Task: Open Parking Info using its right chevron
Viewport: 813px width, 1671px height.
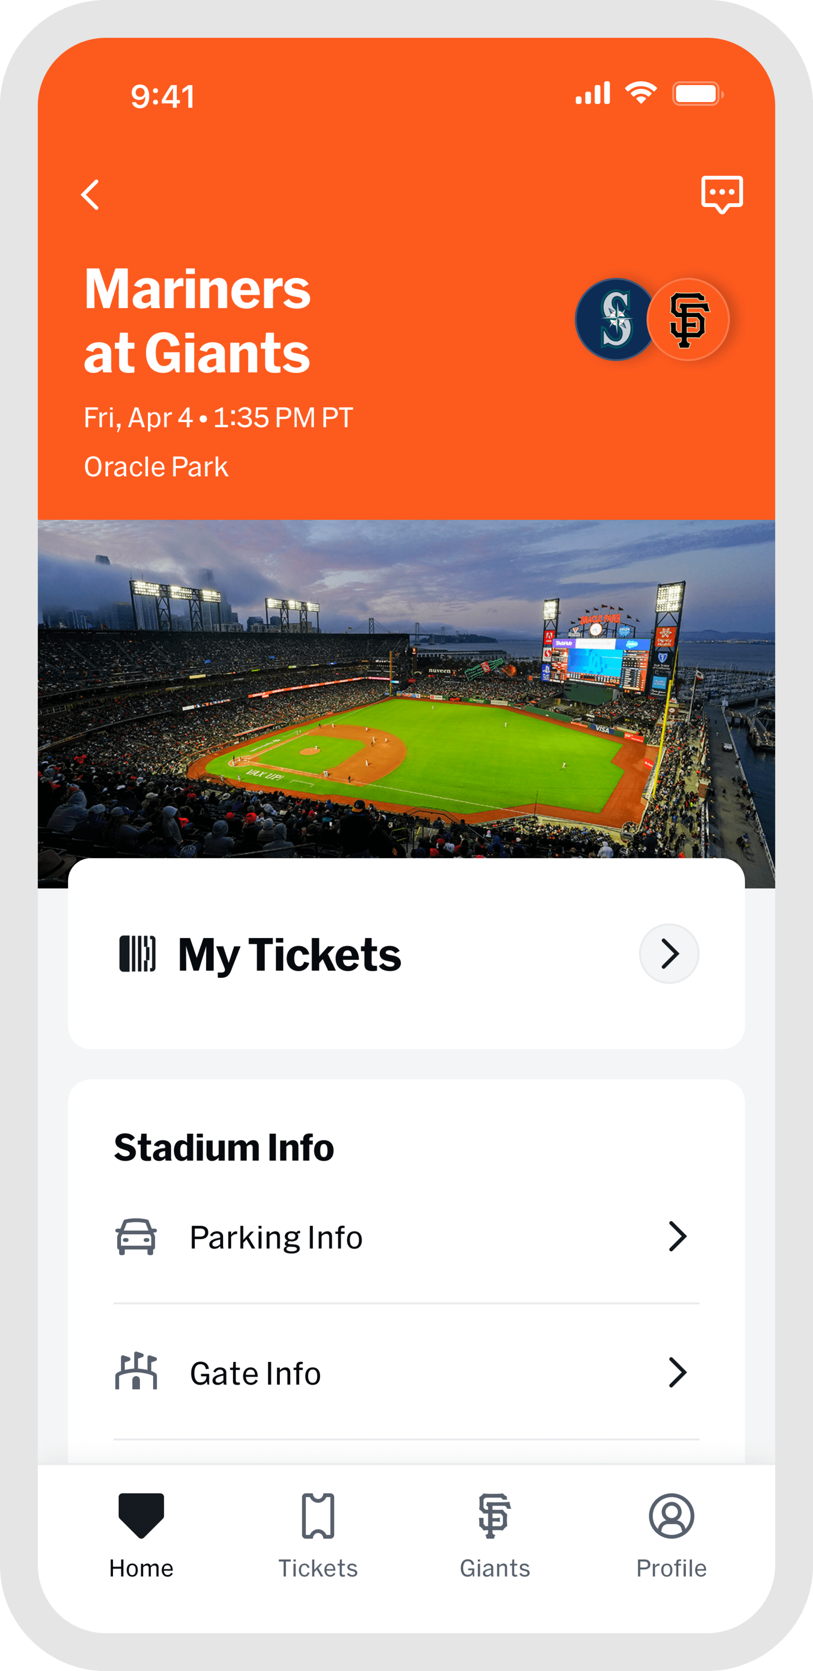Action: pyautogui.click(x=677, y=1236)
